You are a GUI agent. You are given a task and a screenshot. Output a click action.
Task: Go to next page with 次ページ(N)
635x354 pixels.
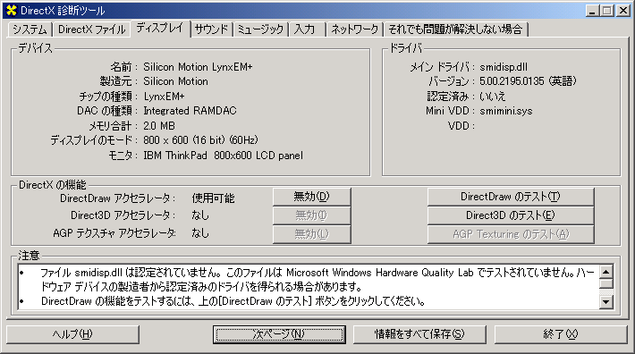(279, 334)
